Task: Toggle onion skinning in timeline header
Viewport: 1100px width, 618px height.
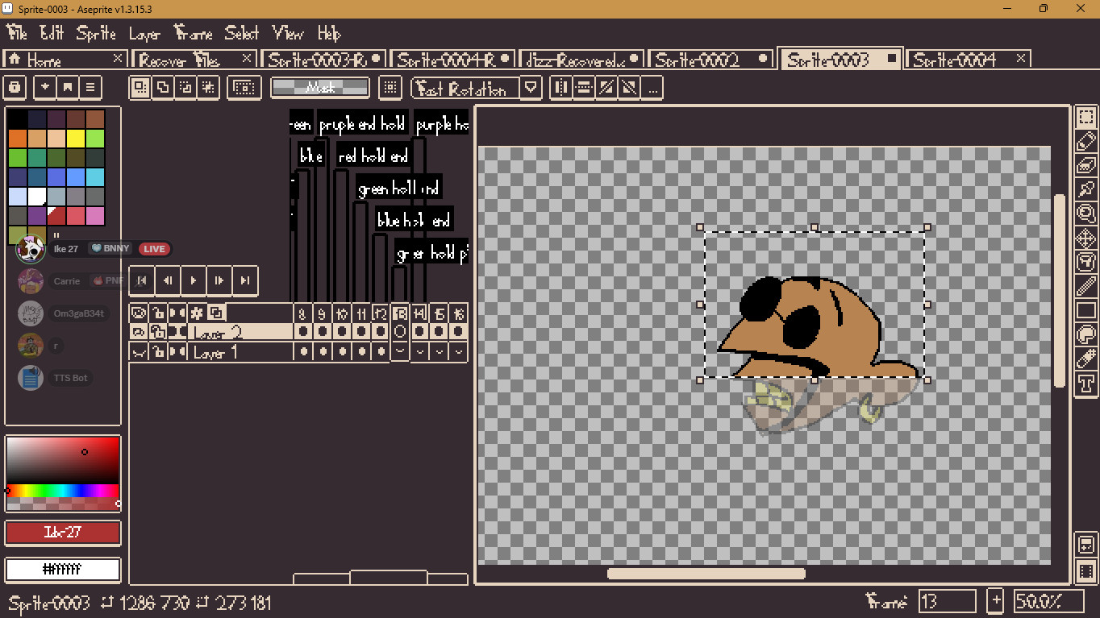Action: coord(216,313)
